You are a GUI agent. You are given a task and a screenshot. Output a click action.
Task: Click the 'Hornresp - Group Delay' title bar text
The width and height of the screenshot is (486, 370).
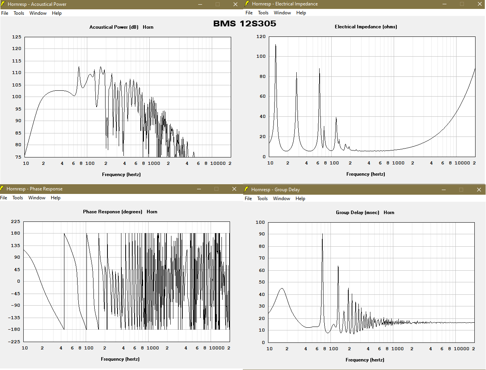(x=275, y=190)
